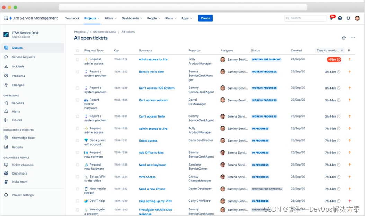Check the box for ticket ITSM-1337

point(78,140)
